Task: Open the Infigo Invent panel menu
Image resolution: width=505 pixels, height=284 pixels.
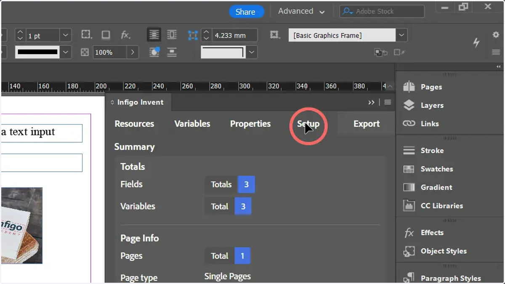Action: [388, 102]
